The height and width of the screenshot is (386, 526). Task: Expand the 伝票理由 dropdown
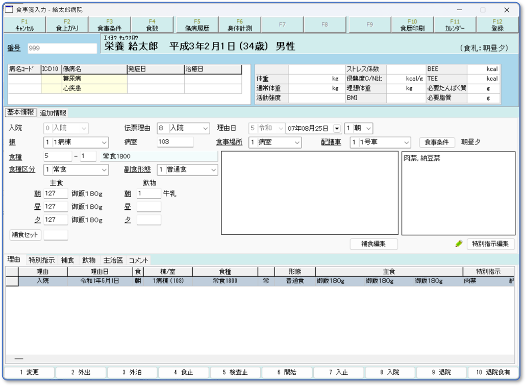click(205, 129)
